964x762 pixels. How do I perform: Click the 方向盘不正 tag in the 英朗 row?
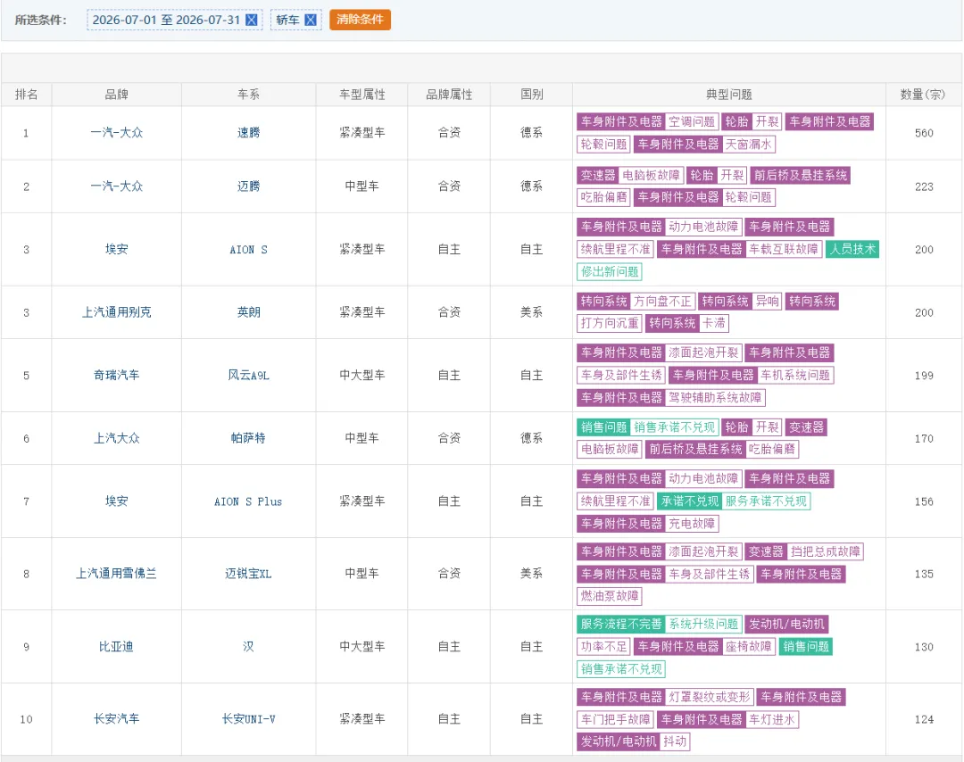(662, 301)
